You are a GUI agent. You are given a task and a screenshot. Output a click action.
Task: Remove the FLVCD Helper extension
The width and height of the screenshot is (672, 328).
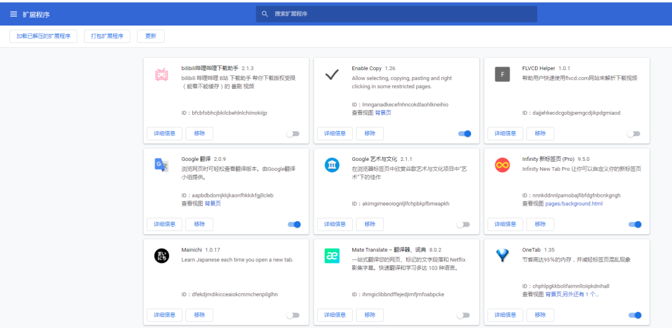click(540, 134)
